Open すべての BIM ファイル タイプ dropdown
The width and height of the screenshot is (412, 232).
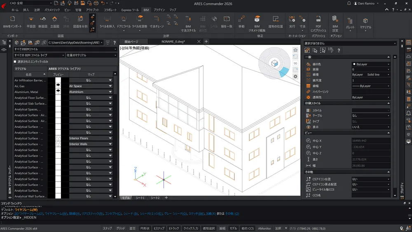coord(39,55)
